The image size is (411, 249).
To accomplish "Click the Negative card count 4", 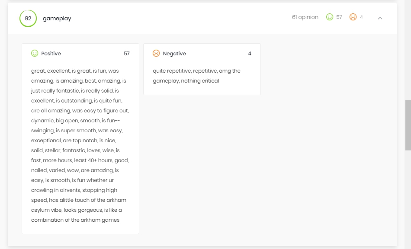I will point(250,54).
